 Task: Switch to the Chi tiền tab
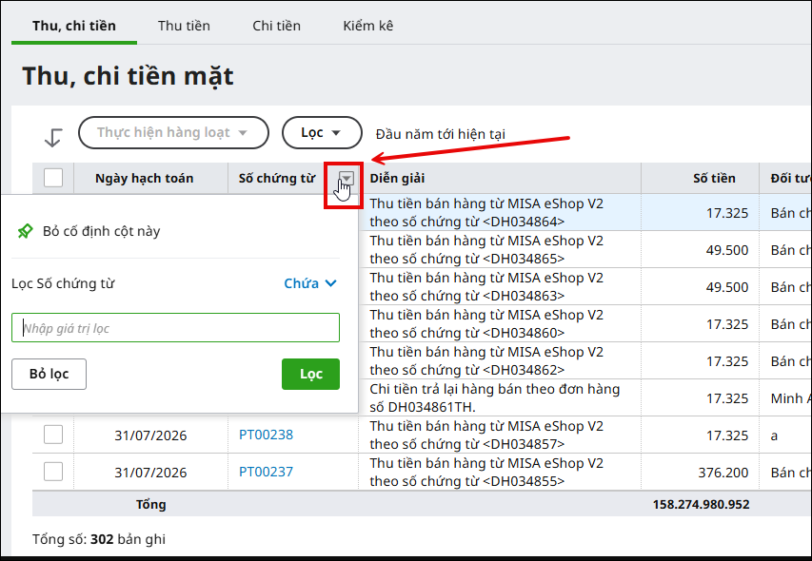point(276,26)
